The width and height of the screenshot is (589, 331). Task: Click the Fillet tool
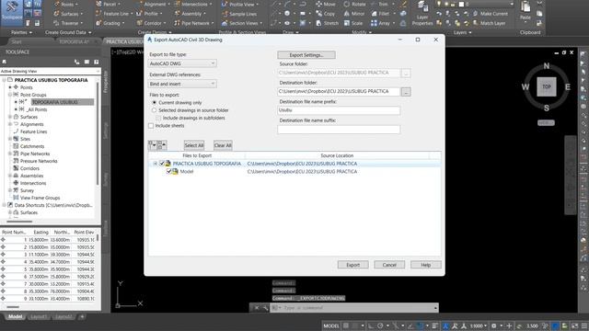[x=380, y=14]
